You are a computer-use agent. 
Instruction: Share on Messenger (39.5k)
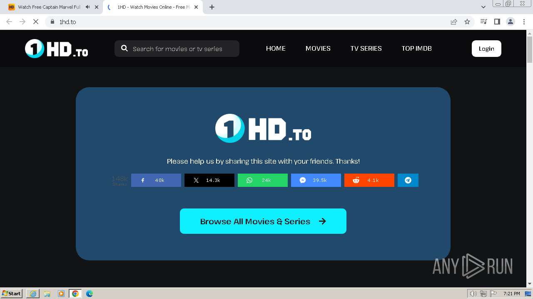point(316,180)
